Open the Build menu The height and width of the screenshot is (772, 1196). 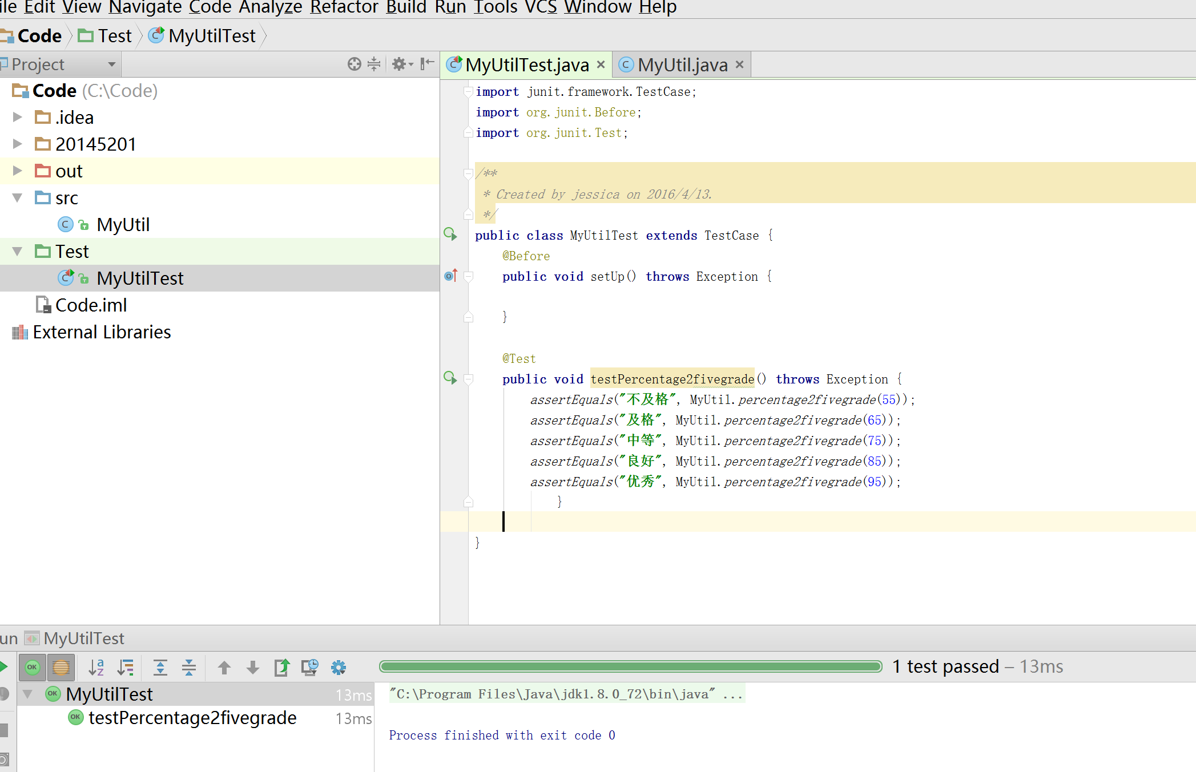(406, 7)
